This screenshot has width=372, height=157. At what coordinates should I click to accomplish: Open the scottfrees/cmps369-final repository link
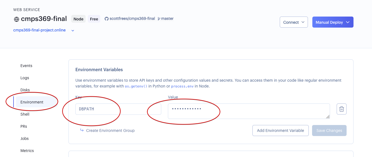(x=132, y=19)
